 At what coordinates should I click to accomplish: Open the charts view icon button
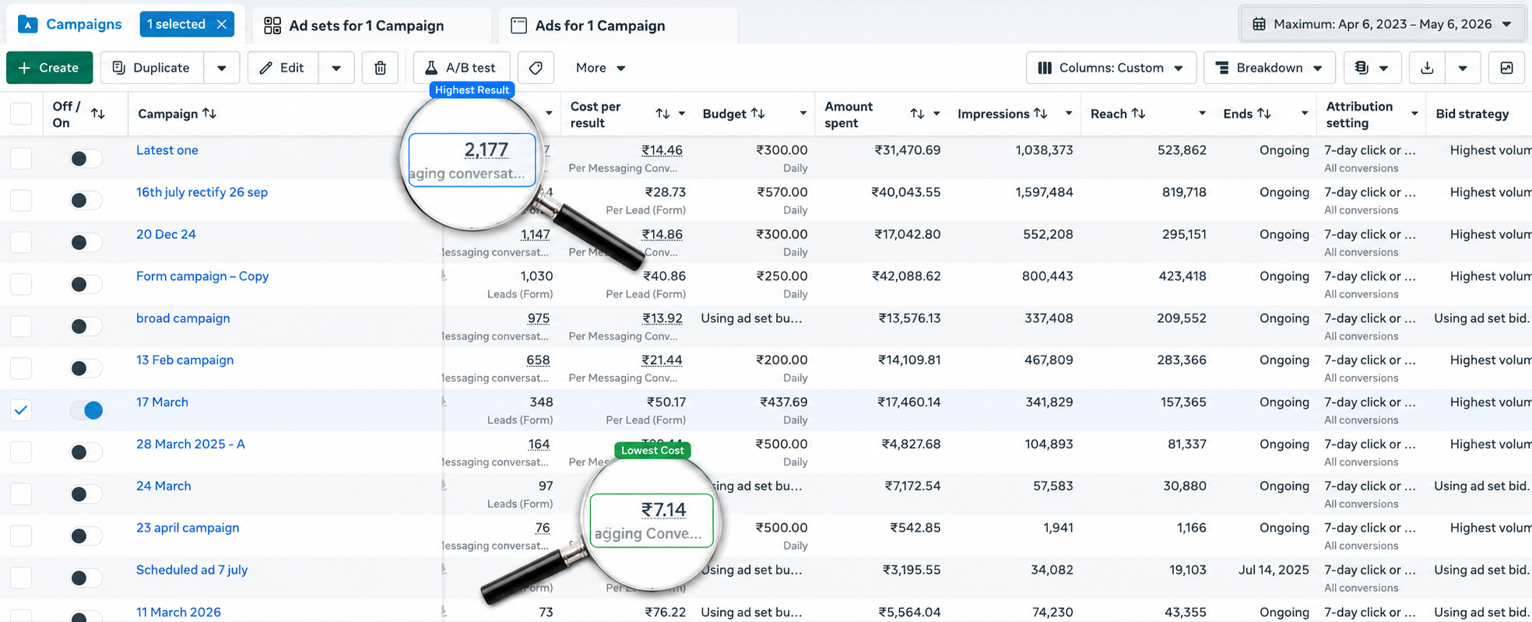coord(1507,68)
